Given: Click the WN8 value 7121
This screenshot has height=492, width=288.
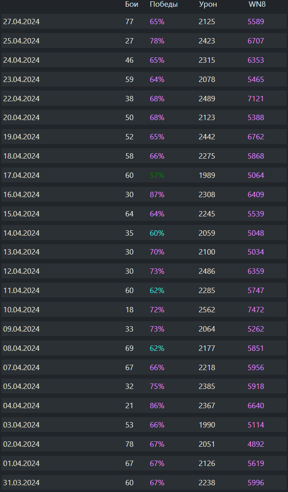Looking at the screenshot, I should coord(256,99).
